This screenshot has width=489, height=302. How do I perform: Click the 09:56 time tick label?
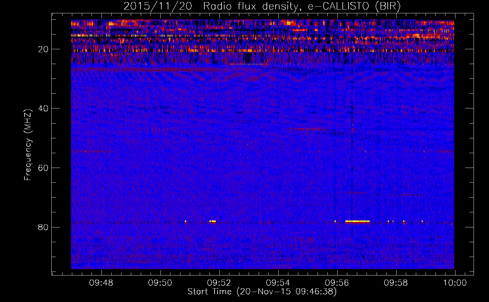(337, 283)
